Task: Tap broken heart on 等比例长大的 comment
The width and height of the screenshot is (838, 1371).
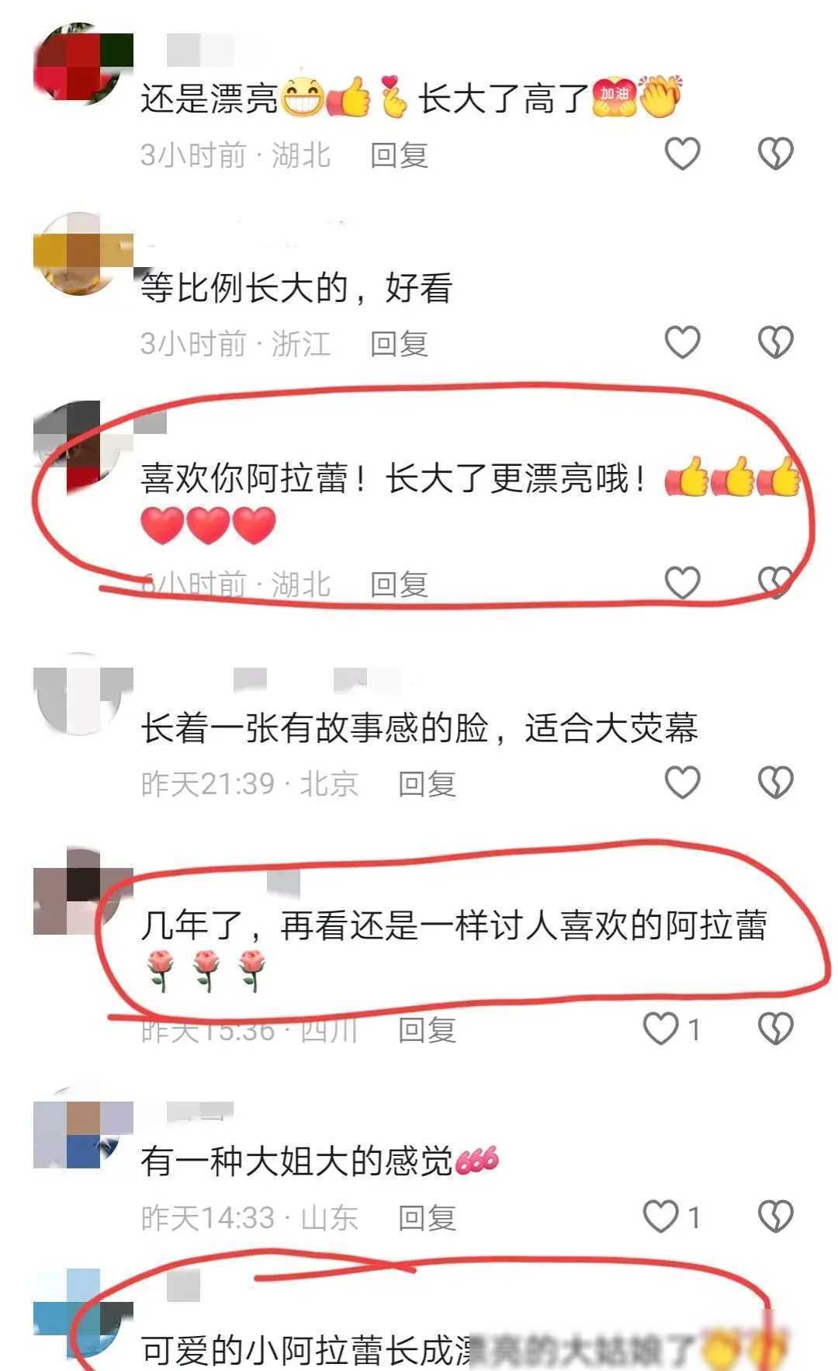Action: click(775, 342)
